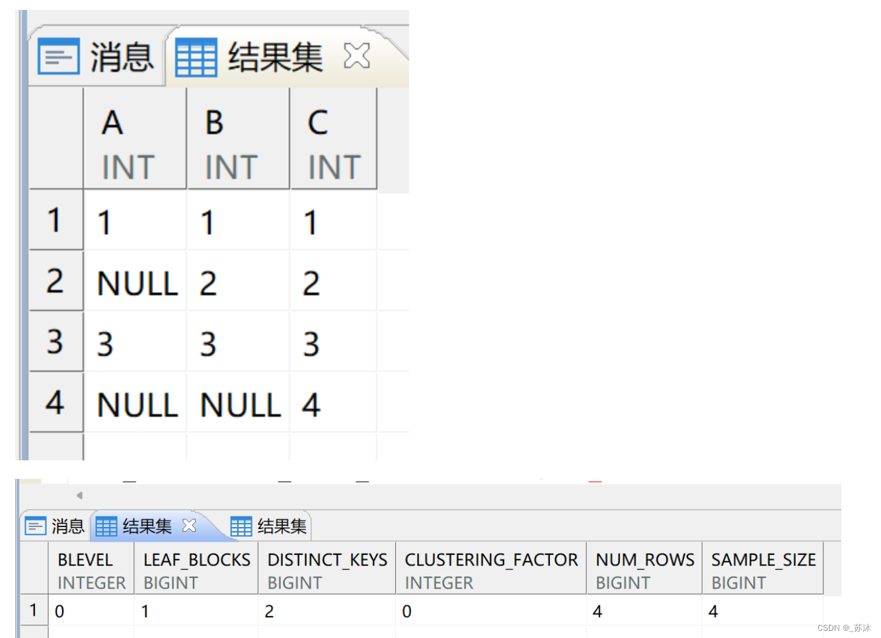Click the left navigation arrow above the tabs
The height and width of the screenshot is (638, 881).
point(79,495)
